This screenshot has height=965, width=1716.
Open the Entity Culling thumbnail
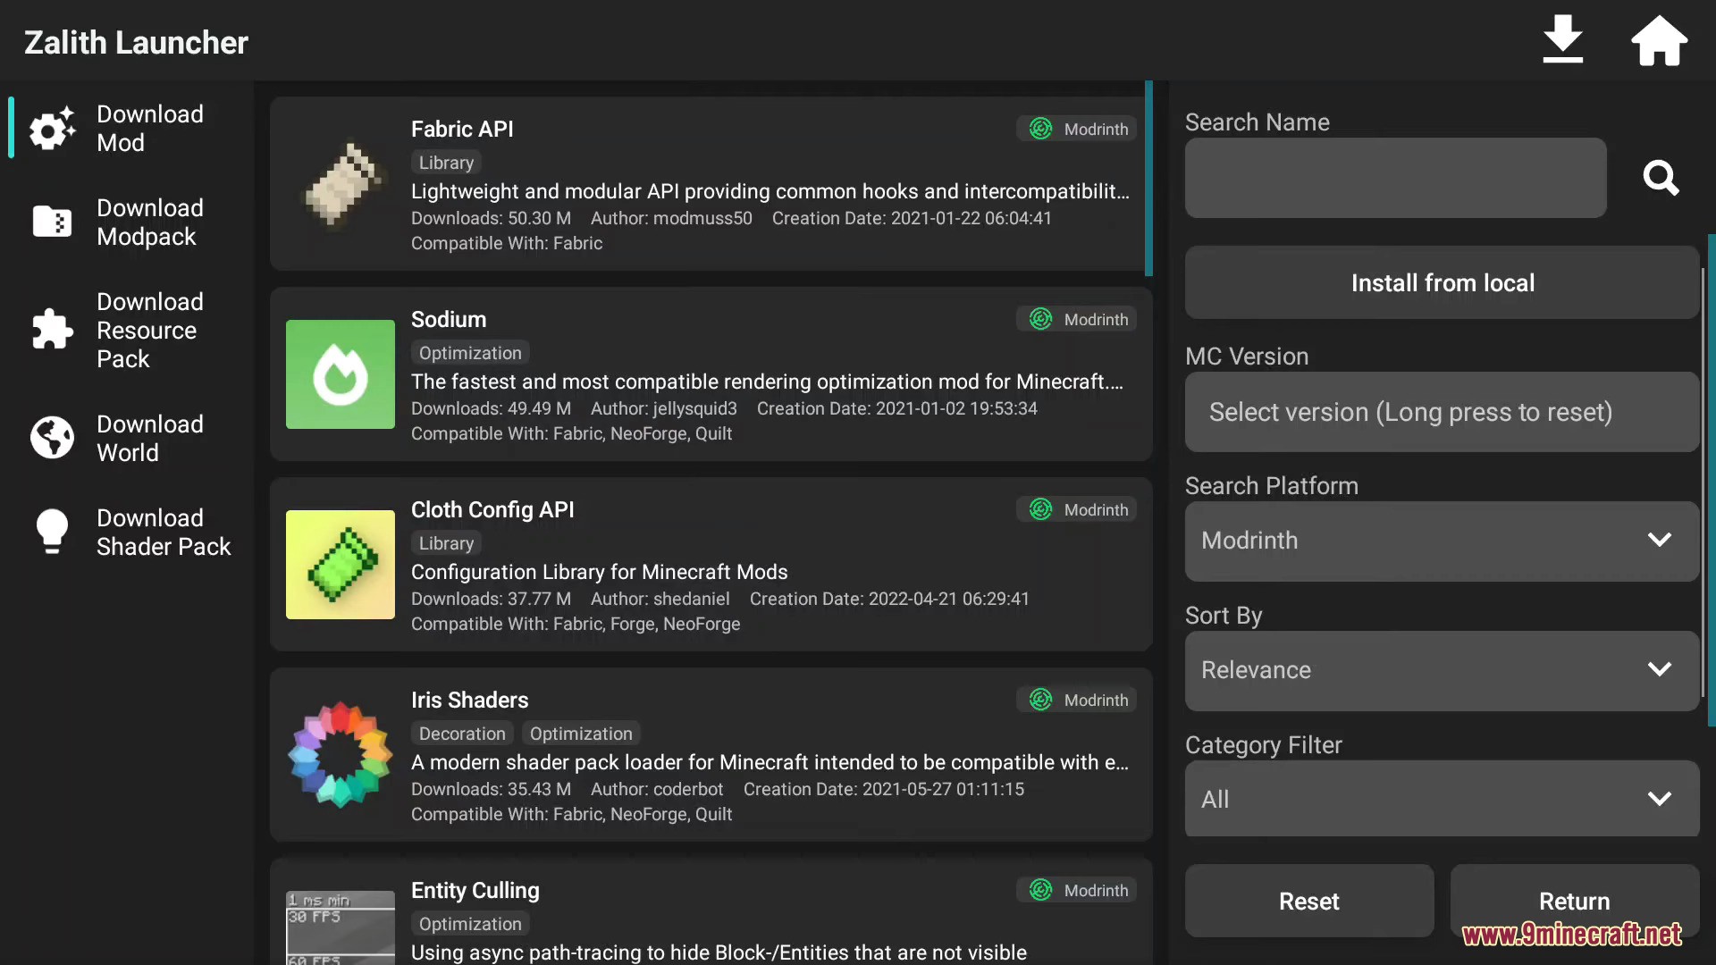(341, 927)
